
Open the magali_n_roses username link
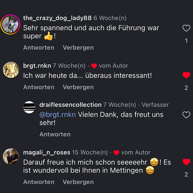tap(46, 152)
